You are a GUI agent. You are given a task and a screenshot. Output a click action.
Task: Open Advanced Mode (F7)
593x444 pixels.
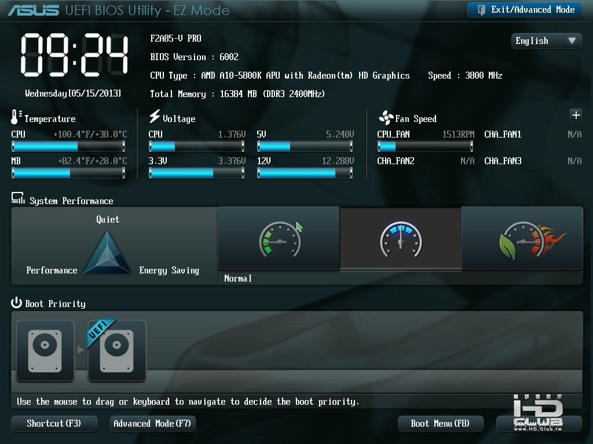[x=152, y=424]
